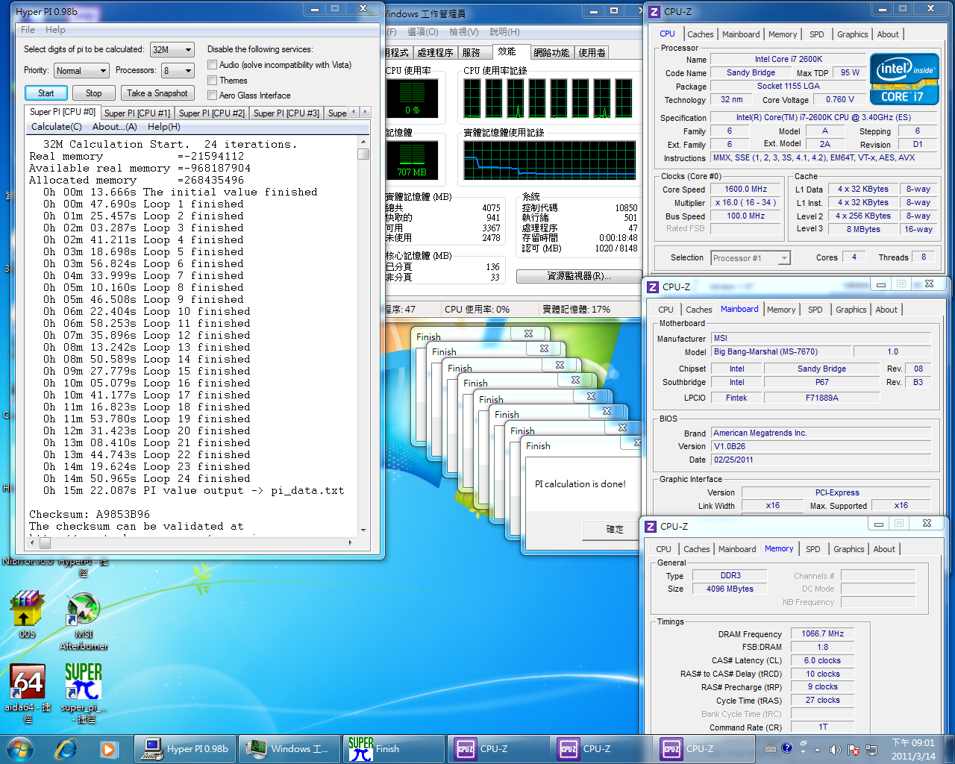Open the File menu in Hyper PI
This screenshot has width=955, height=764.
point(28,30)
